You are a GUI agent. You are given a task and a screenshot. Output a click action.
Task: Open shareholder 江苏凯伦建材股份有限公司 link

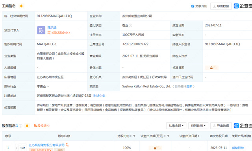46,145
